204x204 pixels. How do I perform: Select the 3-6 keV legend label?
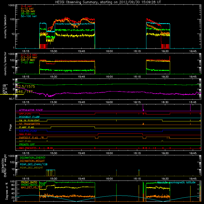click(27, 6)
